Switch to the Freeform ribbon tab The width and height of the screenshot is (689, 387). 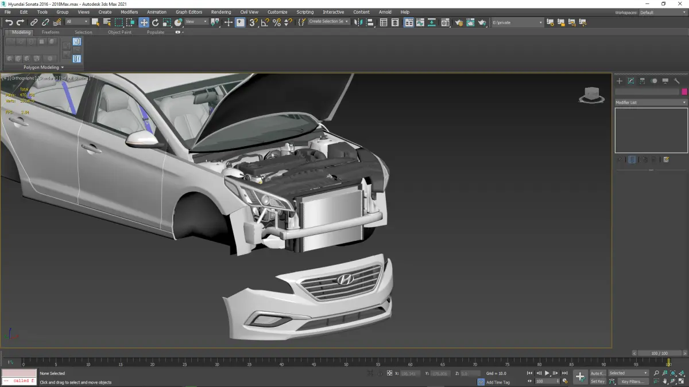click(51, 32)
